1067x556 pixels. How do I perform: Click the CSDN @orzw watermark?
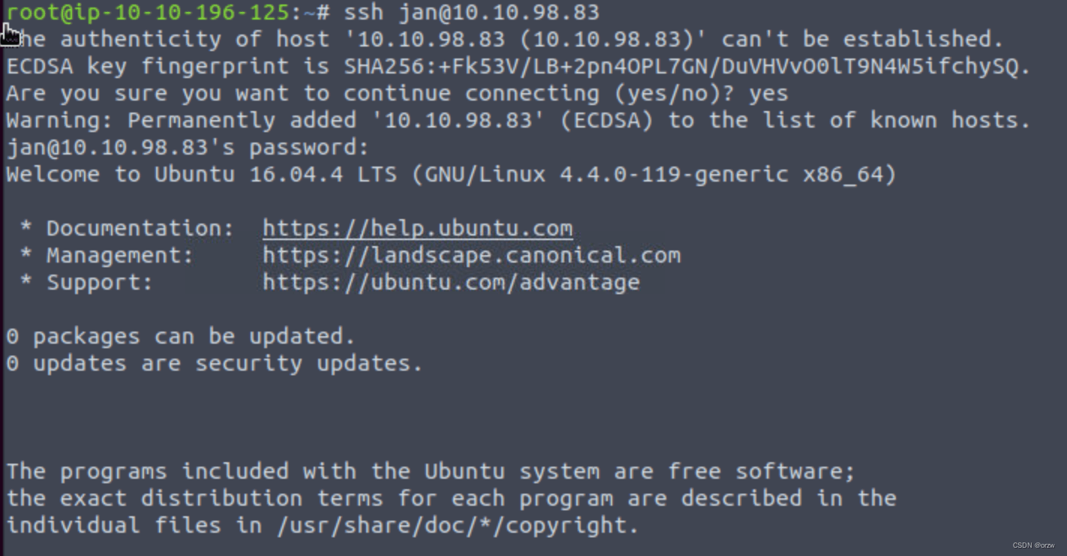click(x=1033, y=545)
